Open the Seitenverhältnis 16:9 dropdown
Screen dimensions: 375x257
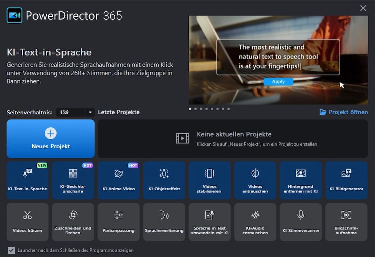[75, 112]
